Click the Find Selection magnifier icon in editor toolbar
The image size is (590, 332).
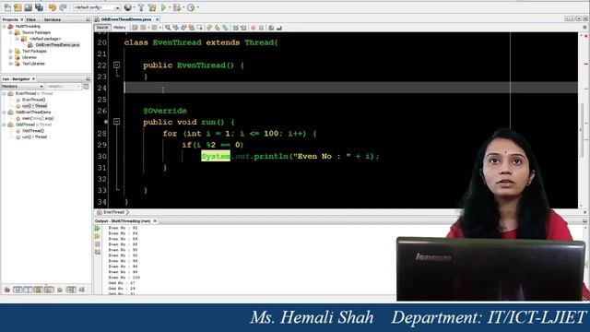(168, 28)
